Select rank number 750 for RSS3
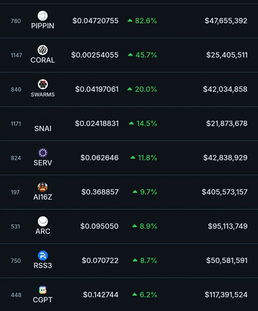The width and height of the screenshot is (258, 311). [16, 261]
